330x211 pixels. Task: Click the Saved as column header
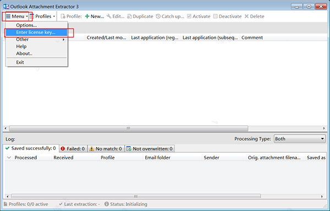316,158
